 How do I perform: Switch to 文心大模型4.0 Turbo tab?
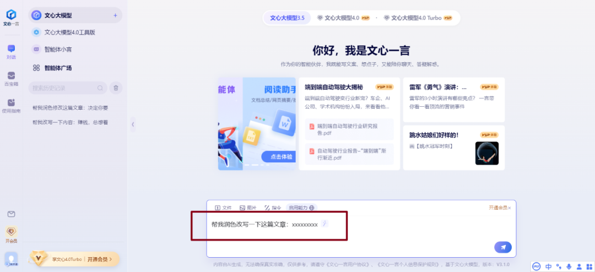tap(418, 18)
